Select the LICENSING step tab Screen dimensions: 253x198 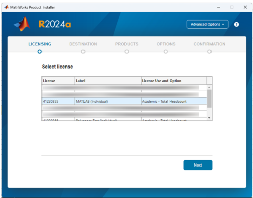(40, 44)
